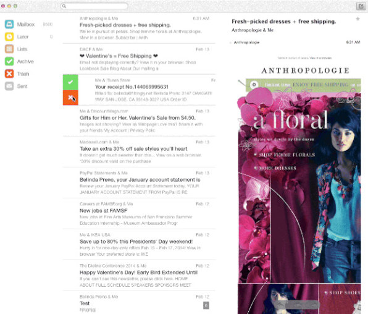Viewport: 368px width, 314px height.
Task: Open the Sent envelope icon
Action: pos(9,86)
